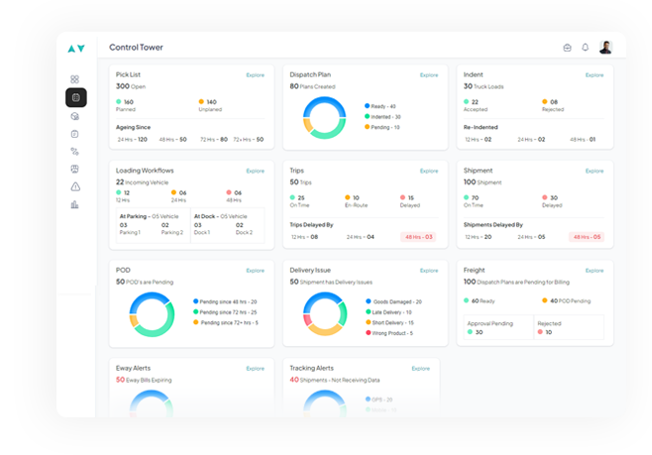Explore the Indent card
Image resolution: width=652 pixels, height=455 pixels.
click(595, 75)
